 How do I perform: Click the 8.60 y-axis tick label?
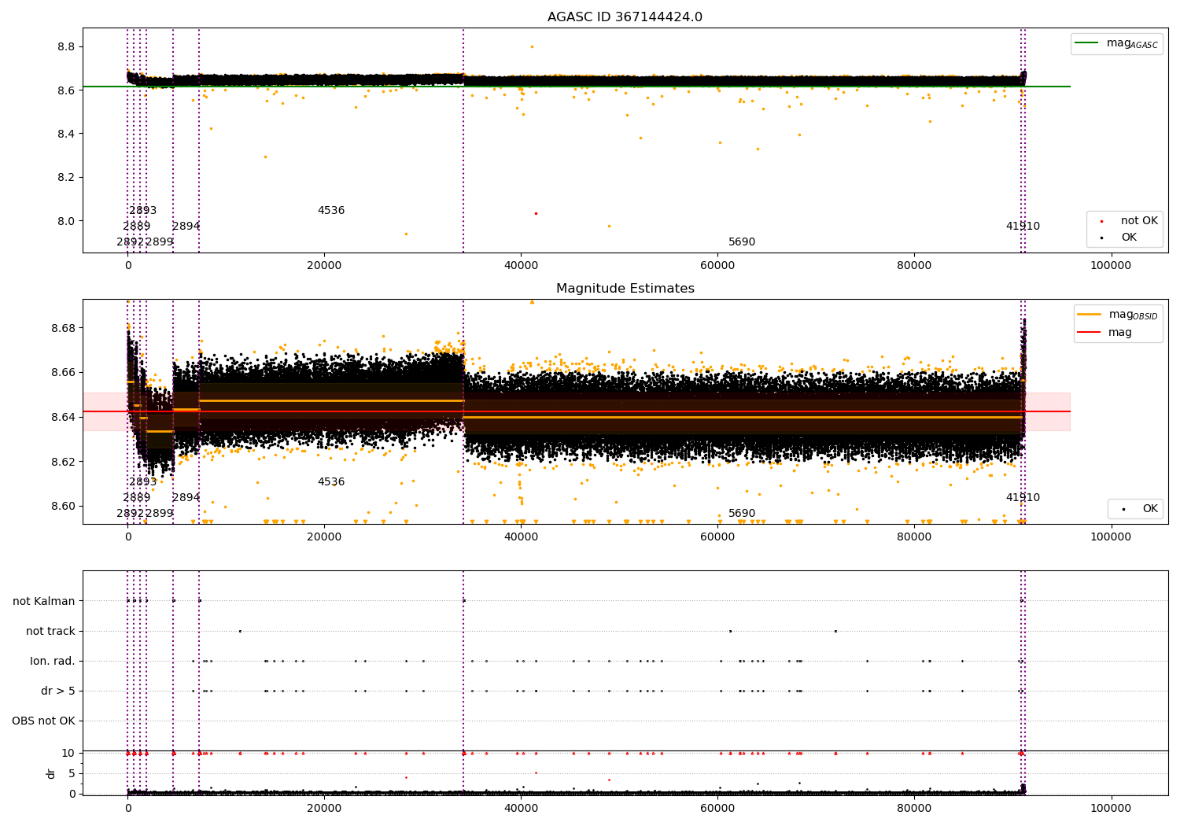[63, 506]
